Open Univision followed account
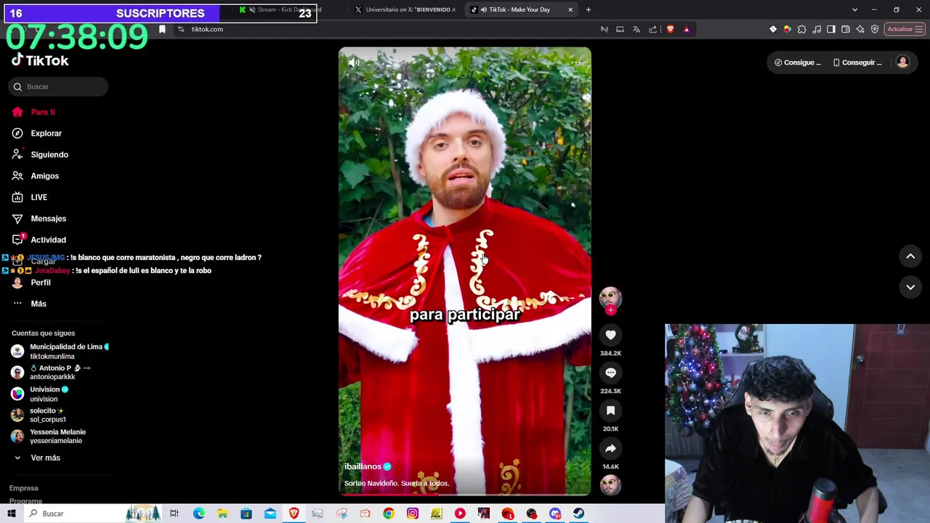The width and height of the screenshot is (930, 523). coord(40,394)
